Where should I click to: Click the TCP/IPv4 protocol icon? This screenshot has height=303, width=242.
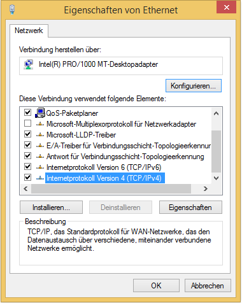point(40,178)
